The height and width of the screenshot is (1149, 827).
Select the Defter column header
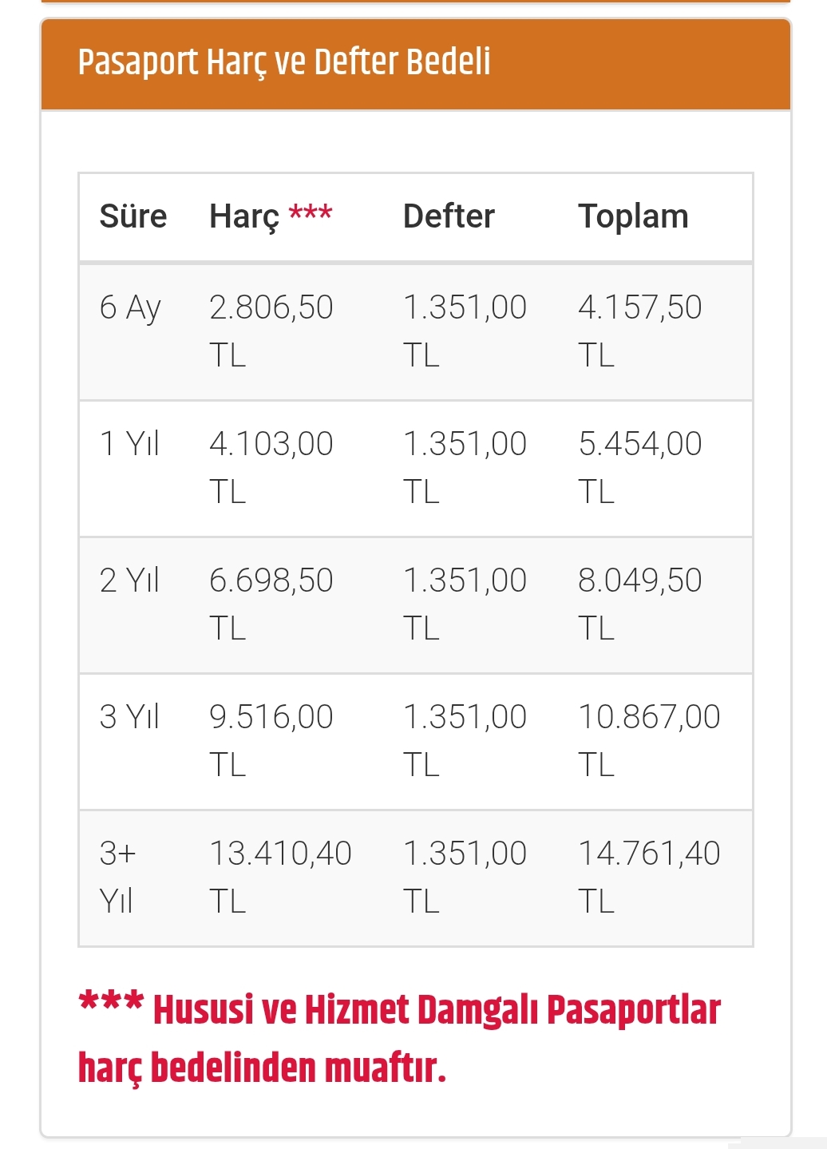pyautogui.click(x=449, y=216)
